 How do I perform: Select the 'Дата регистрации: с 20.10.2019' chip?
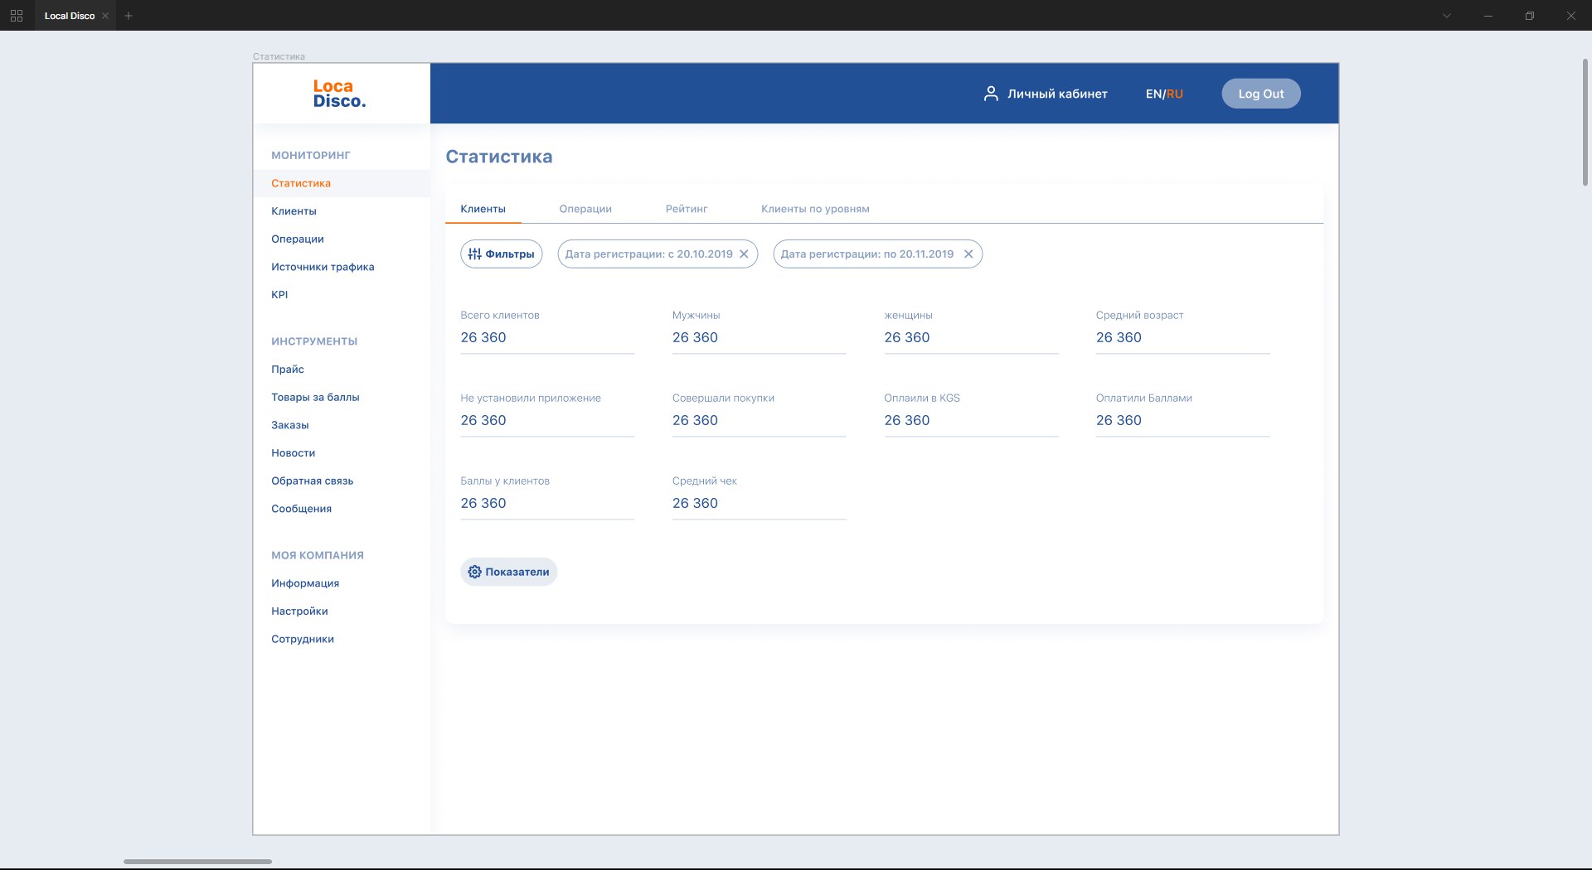click(x=658, y=254)
